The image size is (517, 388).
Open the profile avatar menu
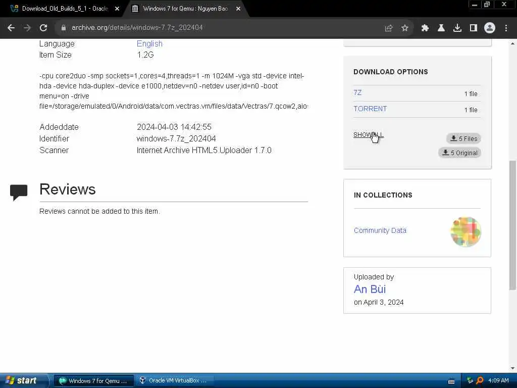(x=490, y=28)
